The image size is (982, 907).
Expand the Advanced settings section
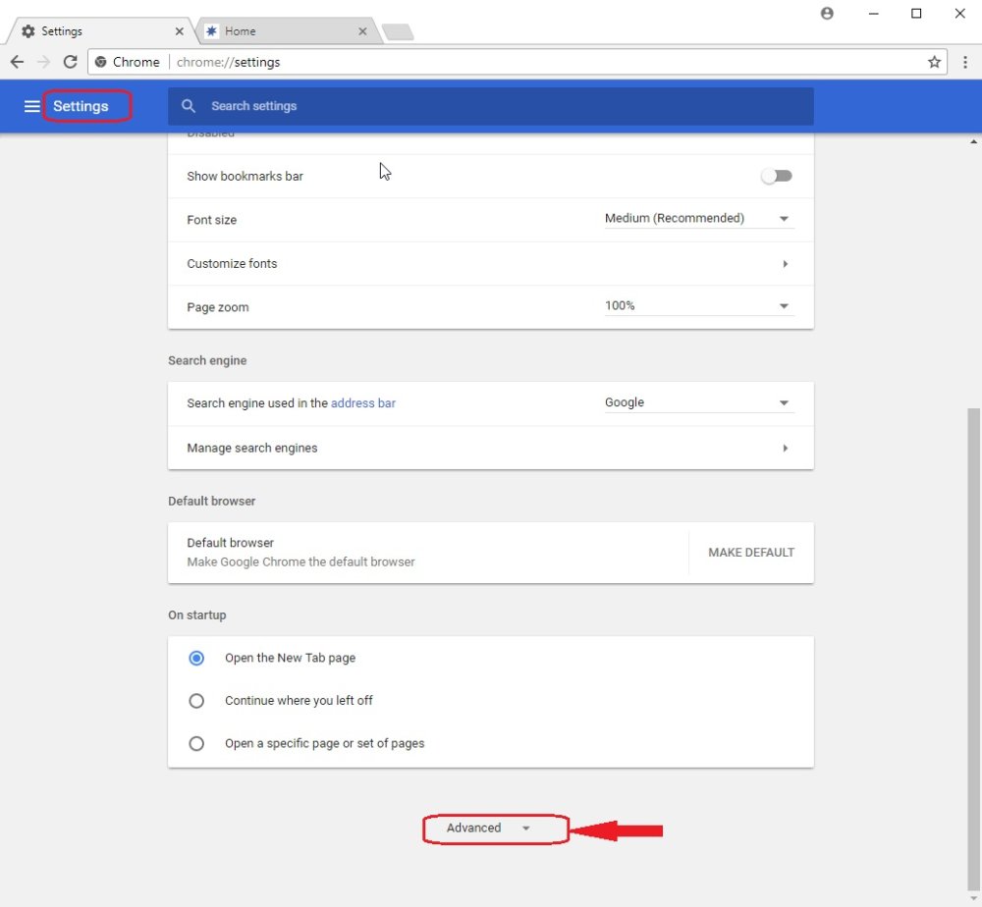(x=488, y=828)
